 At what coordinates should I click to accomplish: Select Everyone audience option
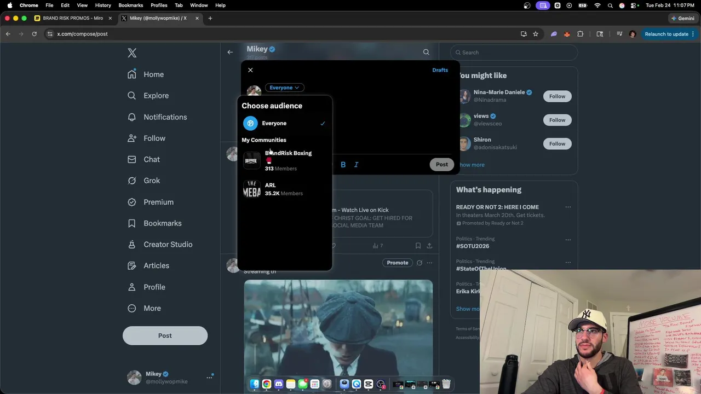click(284, 123)
